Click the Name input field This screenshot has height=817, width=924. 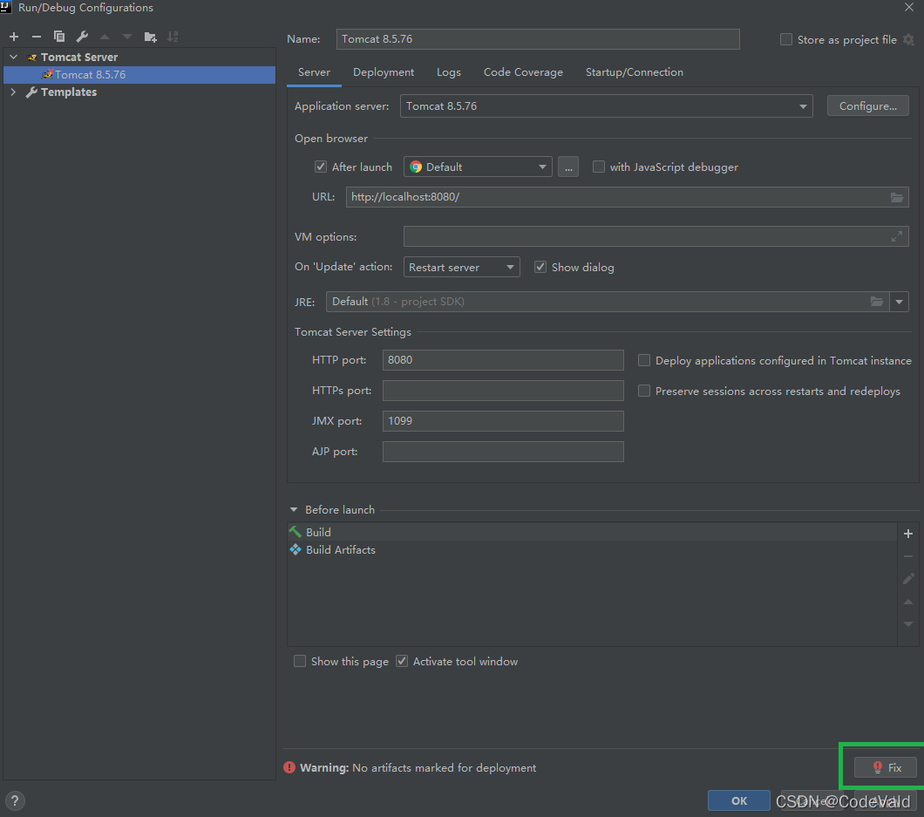pyautogui.click(x=538, y=39)
